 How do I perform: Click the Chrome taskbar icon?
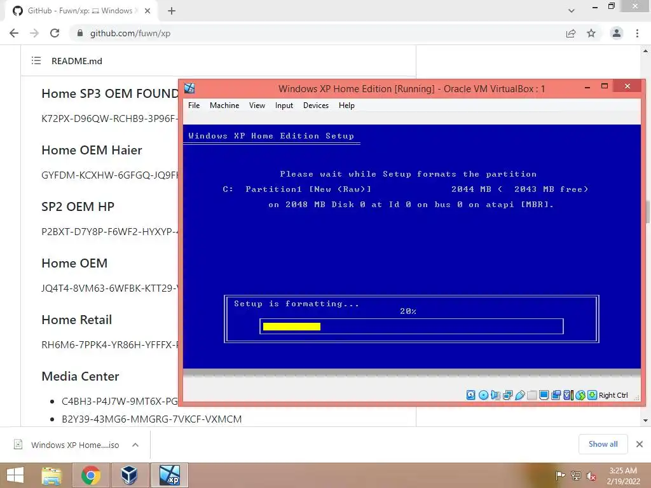click(x=90, y=475)
